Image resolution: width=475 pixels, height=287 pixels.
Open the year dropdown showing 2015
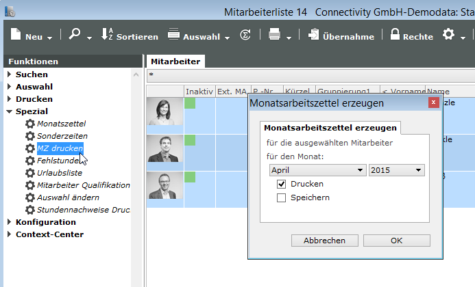[x=397, y=170]
